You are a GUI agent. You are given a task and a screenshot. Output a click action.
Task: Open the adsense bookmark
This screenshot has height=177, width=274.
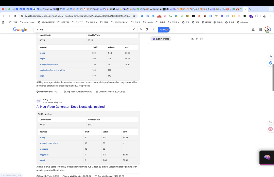click(242, 22)
